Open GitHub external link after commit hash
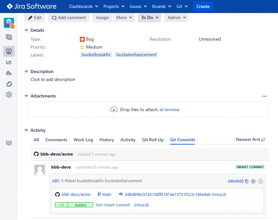 point(219,195)
